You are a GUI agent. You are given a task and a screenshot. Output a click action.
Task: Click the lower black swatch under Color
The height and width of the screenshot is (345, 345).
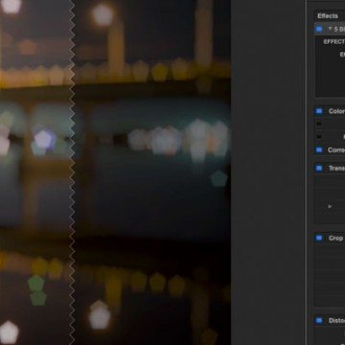[318, 137]
